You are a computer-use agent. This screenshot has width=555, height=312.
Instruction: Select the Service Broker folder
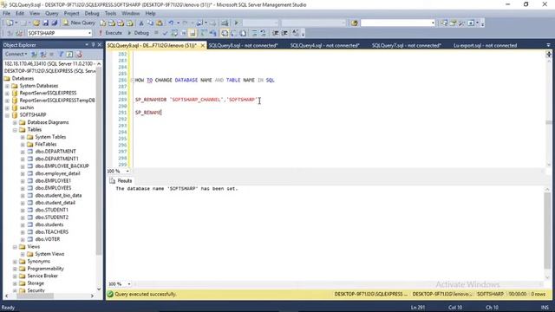(x=42, y=276)
